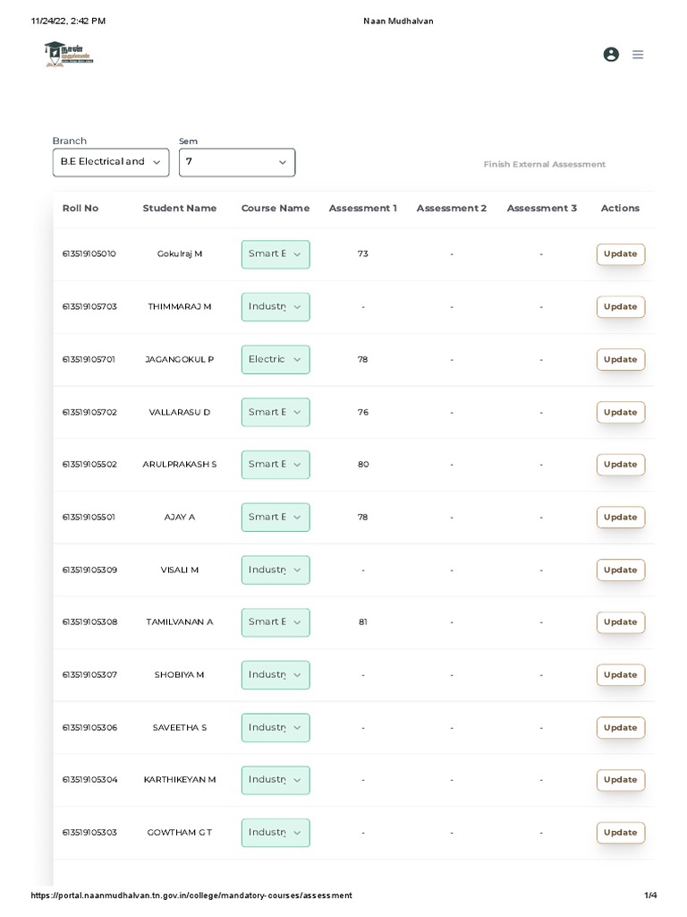Update ARULPRAKASH S assessment row
The image size is (687, 917).
620,465
